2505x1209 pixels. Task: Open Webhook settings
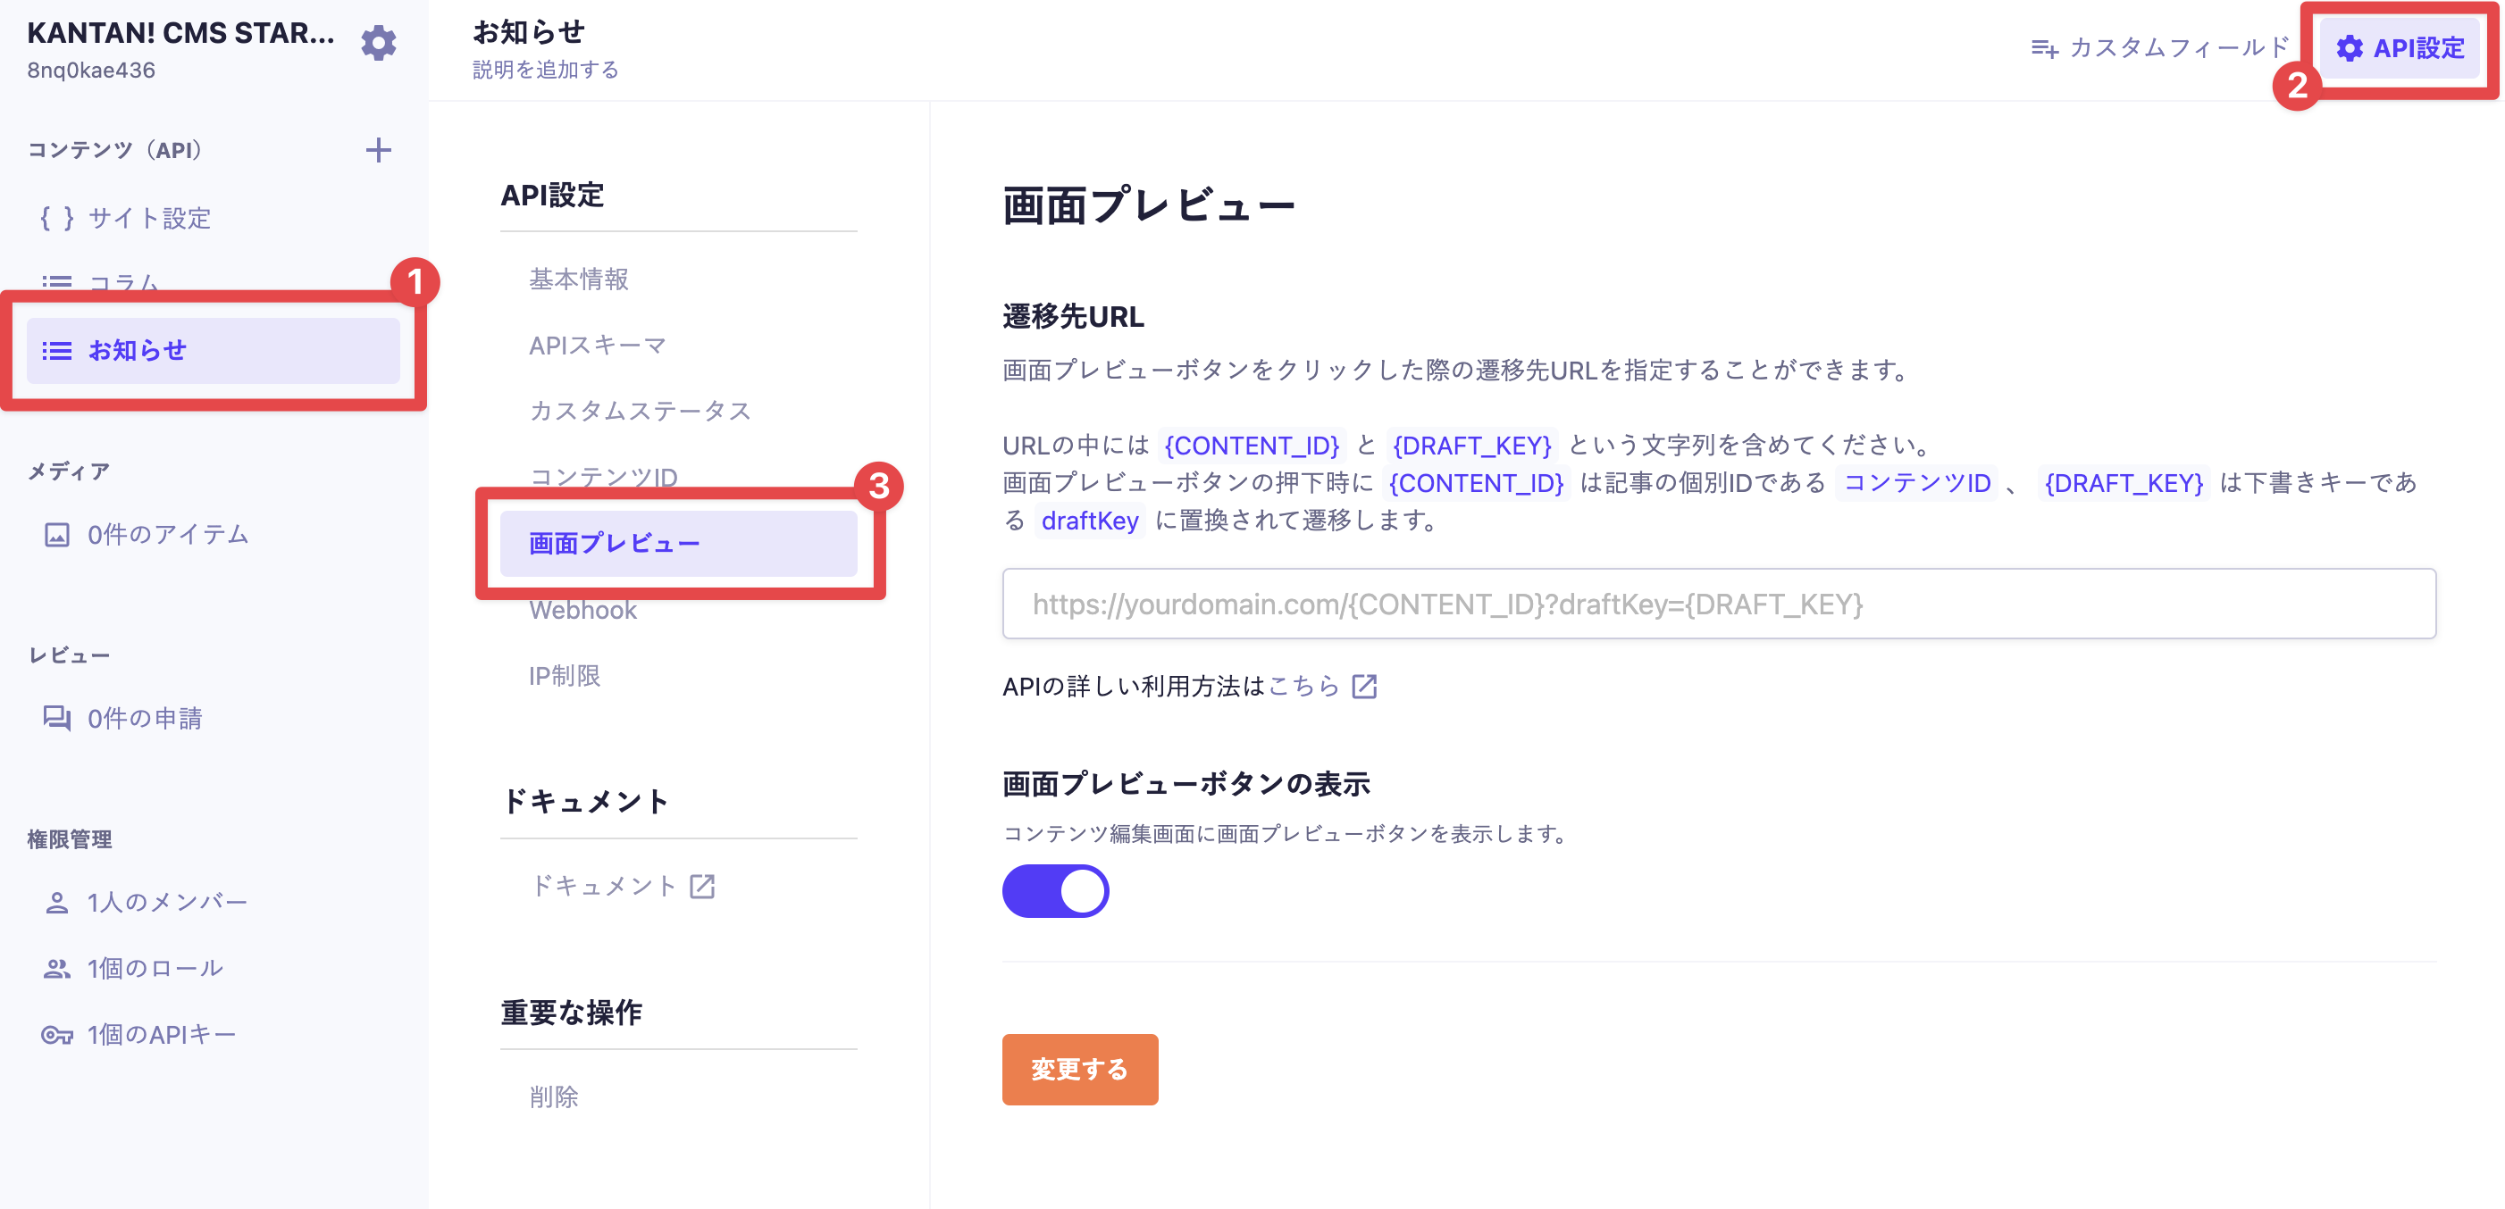click(582, 611)
